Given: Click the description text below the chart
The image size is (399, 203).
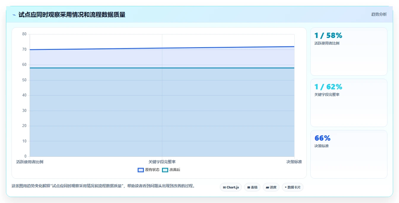Looking at the screenshot, I should [103, 186].
